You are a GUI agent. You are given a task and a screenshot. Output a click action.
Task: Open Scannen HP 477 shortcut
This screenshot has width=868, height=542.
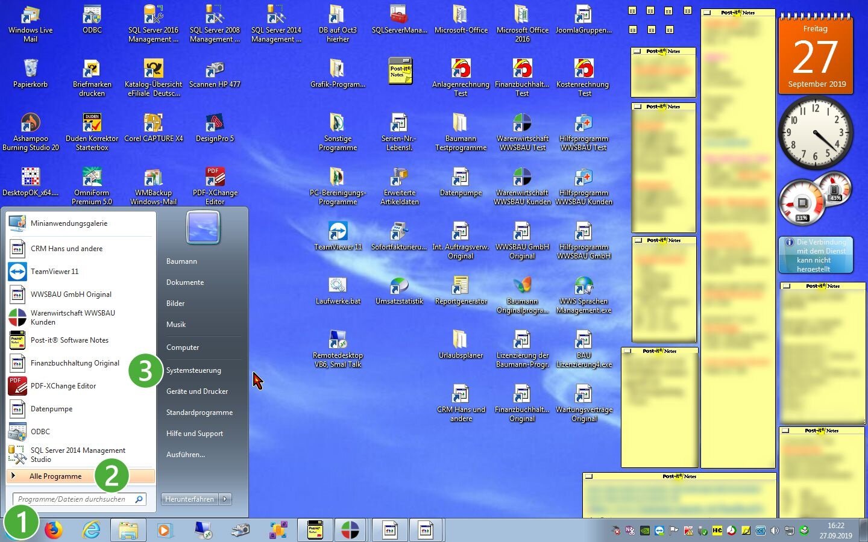tap(215, 73)
